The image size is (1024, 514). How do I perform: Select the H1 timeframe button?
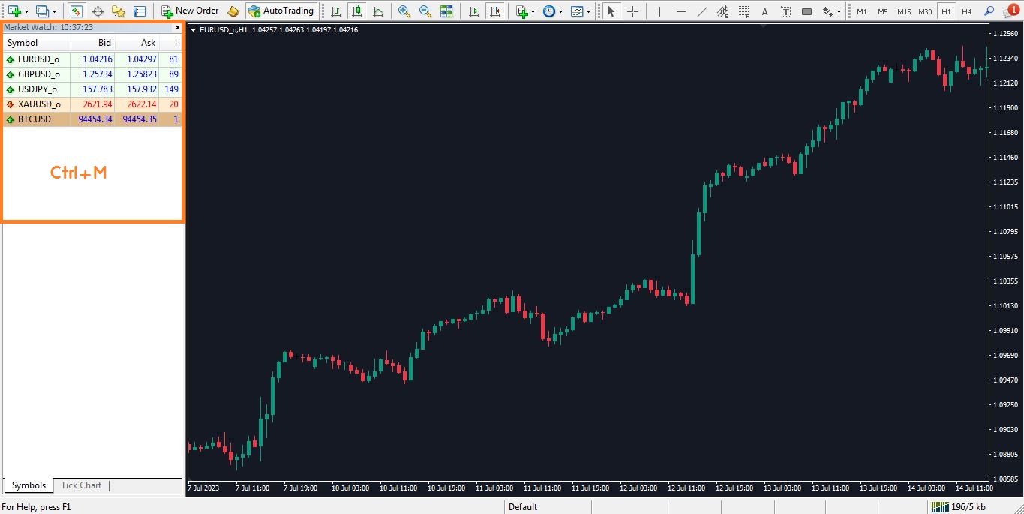[x=946, y=11]
